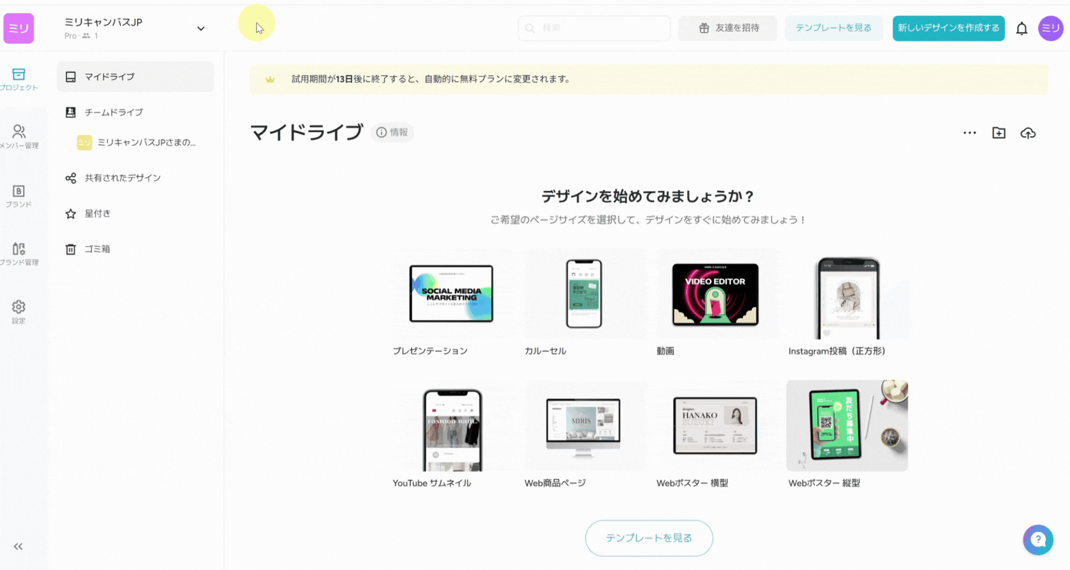Open ブランド section in sidebar
Viewport: 1070px width, 570px height.
[x=19, y=196]
